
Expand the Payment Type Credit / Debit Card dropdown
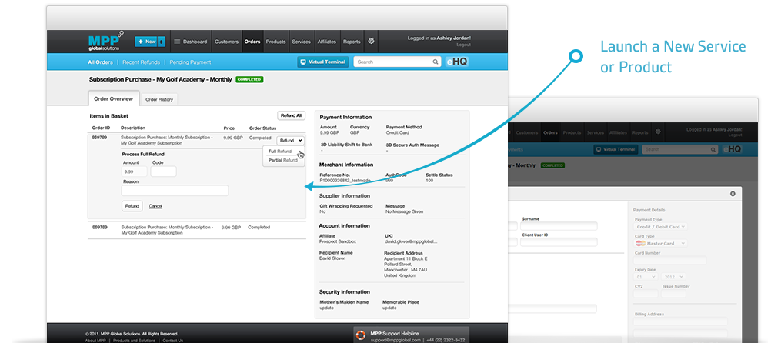coord(660,226)
